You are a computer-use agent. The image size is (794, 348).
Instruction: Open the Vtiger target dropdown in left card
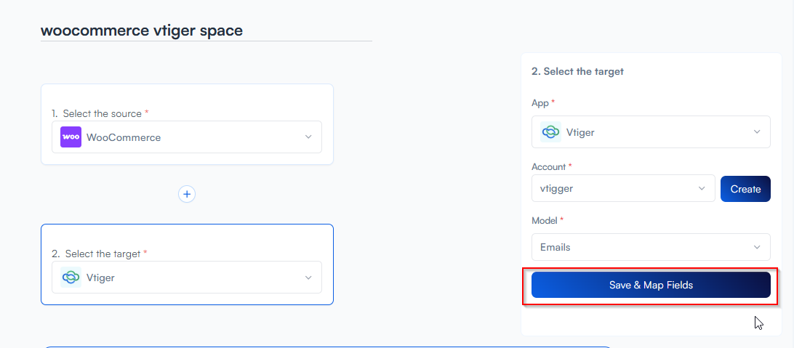tap(186, 278)
